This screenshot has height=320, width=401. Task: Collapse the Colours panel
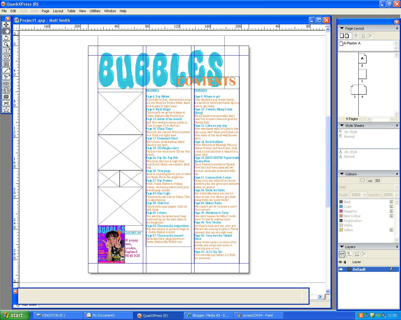[342, 174]
